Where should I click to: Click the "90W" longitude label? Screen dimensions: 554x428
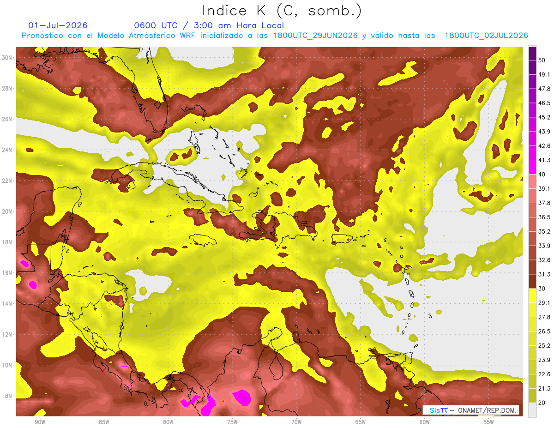coord(40,422)
